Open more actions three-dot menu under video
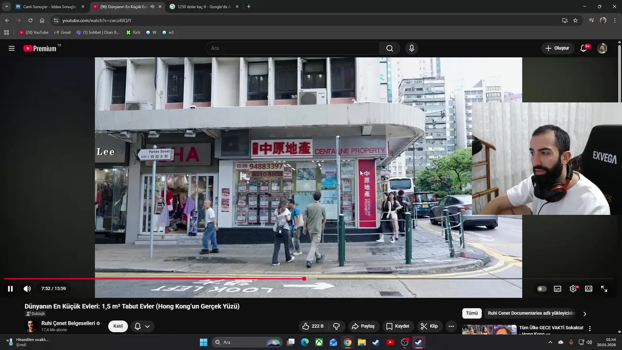Image resolution: width=622 pixels, height=350 pixels. 451,326
